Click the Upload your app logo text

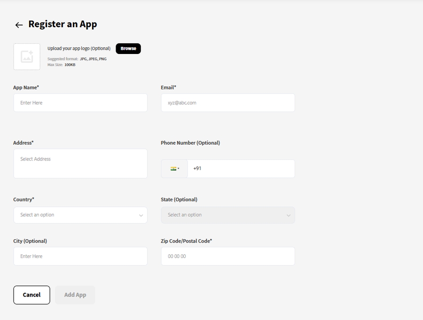[78, 48]
